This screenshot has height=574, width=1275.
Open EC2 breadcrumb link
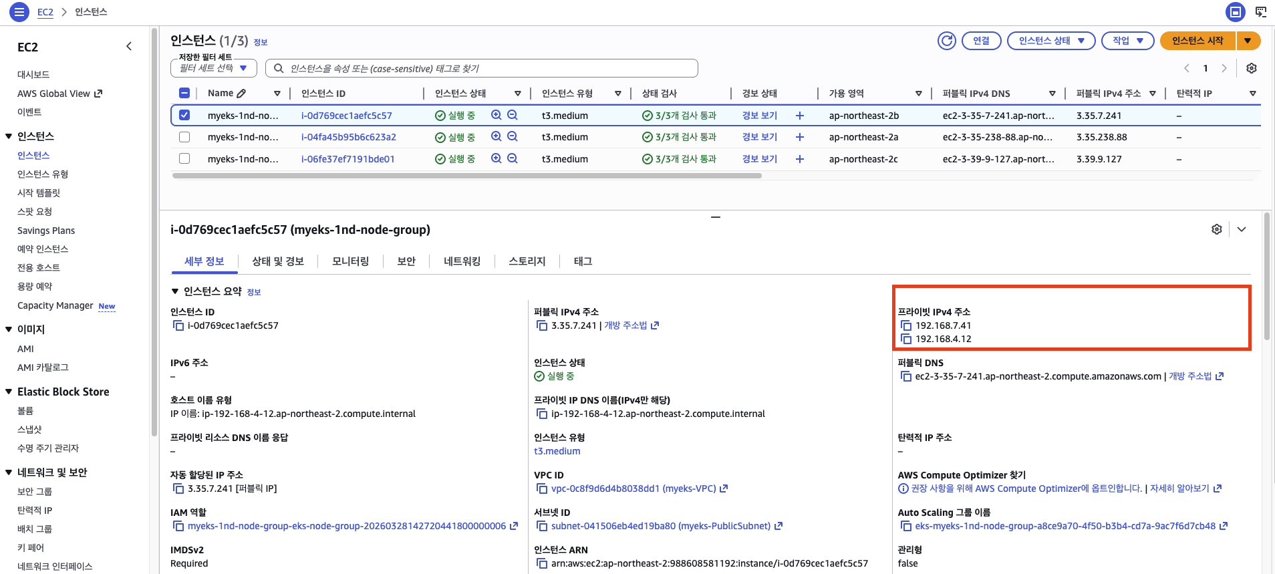(45, 12)
